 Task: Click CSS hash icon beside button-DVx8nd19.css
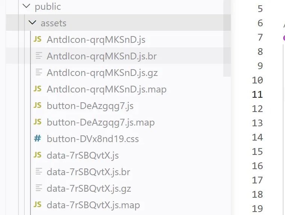[38, 139]
